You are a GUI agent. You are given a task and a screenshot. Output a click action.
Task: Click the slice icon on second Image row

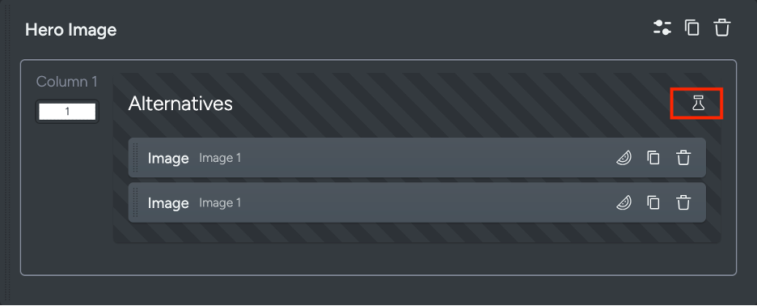tap(624, 202)
